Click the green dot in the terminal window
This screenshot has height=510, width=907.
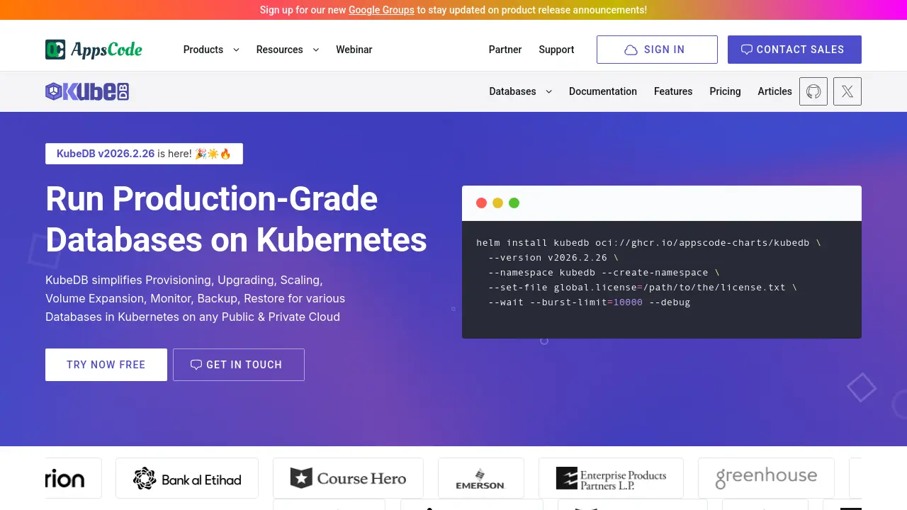pos(514,203)
